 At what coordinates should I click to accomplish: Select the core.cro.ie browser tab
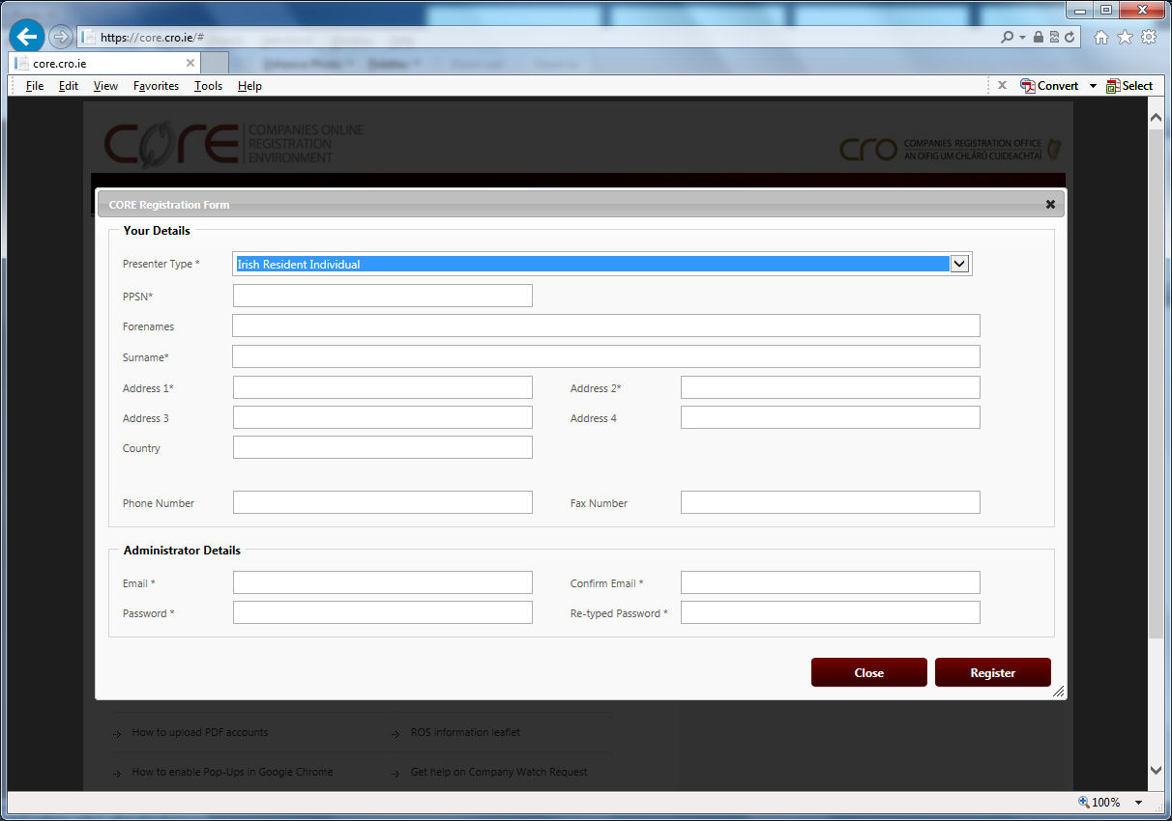104,63
